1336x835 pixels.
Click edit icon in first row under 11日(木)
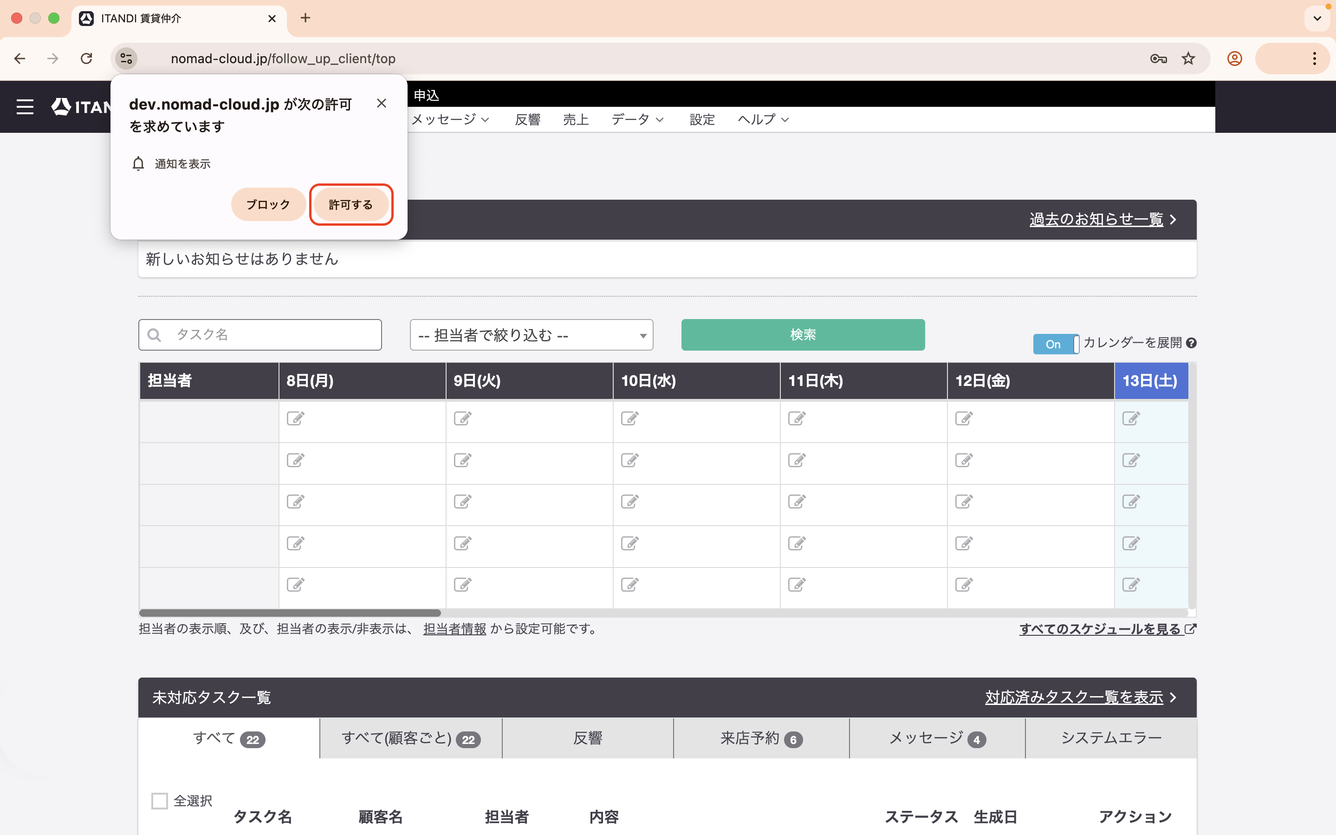[797, 418]
